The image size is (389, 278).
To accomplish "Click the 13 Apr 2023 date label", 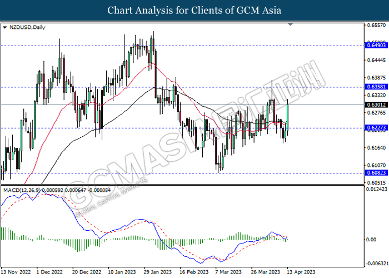I will [301, 272].
